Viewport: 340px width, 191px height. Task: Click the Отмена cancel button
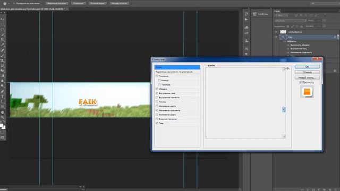[307, 72]
